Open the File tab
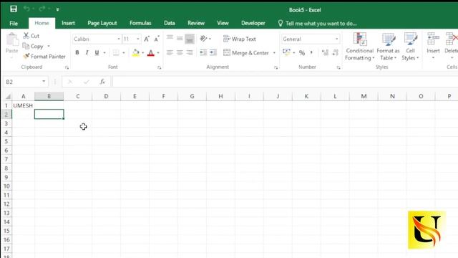This screenshot has height=258, width=458. pos(14,23)
